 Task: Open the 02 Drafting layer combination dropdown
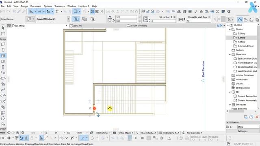[102, 133]
